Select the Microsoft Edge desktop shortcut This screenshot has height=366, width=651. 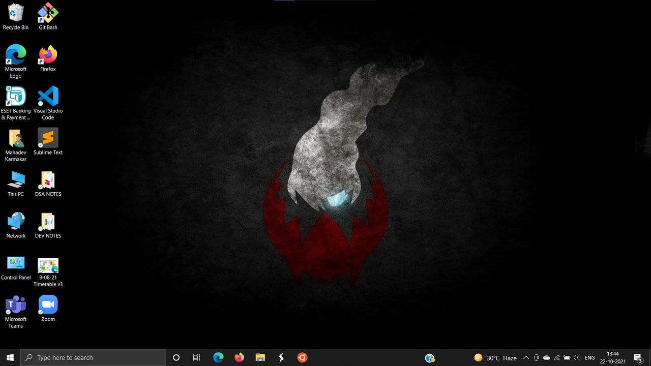click(x=16, y=62)
